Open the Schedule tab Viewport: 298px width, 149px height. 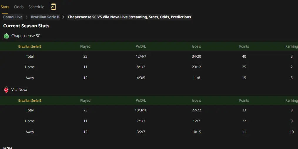pyautogui.click(x=36, y=7)
